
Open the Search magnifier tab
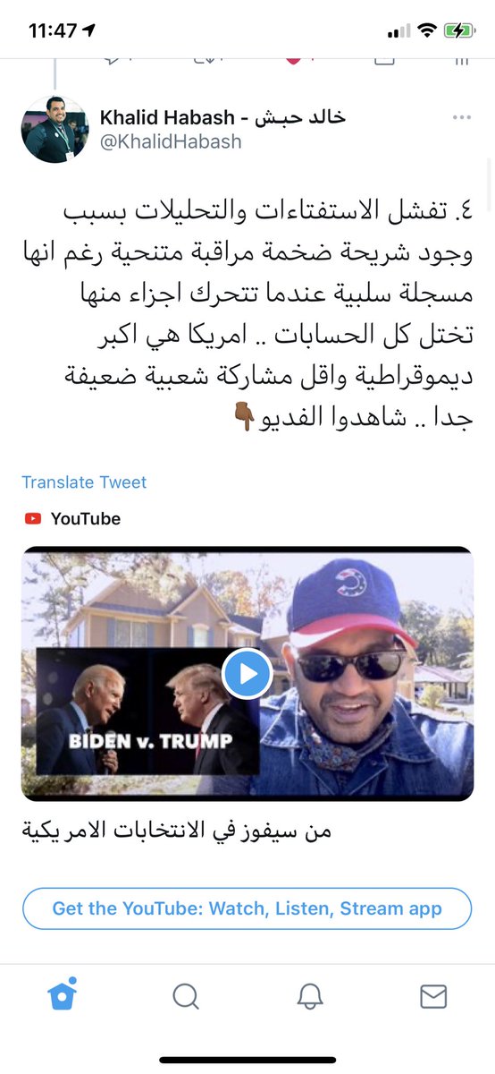click(186, 996)
